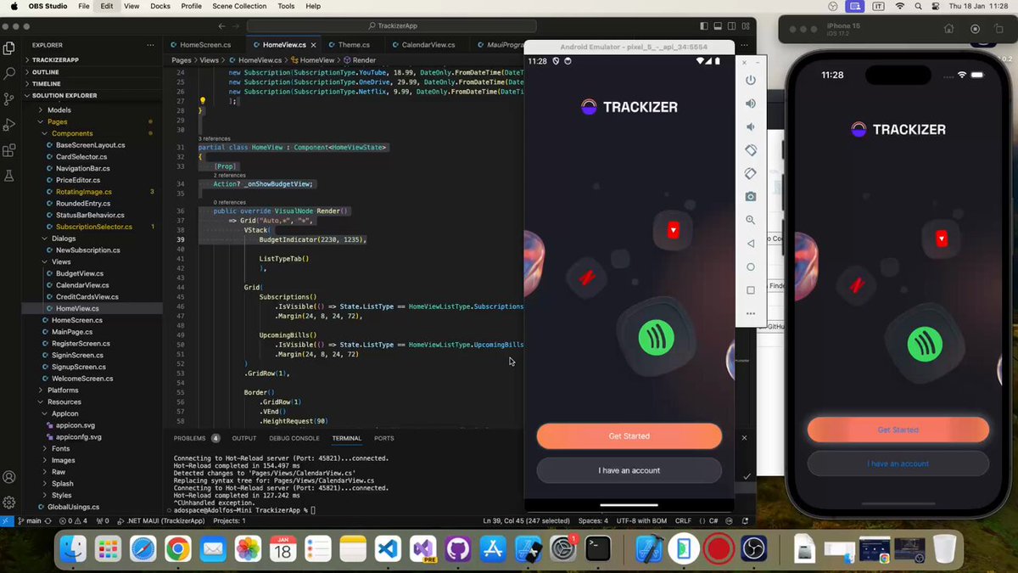Image resolution: width=1018 pixels, height=573 pixels.
Task: Open the Scene Collection menu
Action: click(239, 6)
